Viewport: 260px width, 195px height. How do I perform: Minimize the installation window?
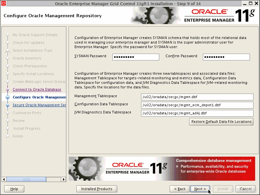(x=245, y=4)
